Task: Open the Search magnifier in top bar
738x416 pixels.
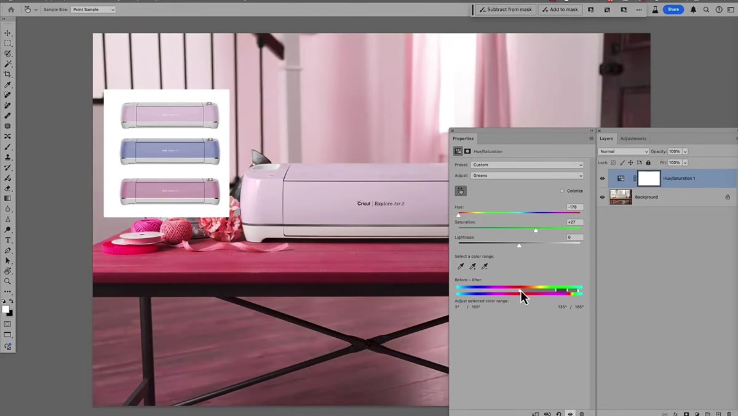Action: (706, 10)
